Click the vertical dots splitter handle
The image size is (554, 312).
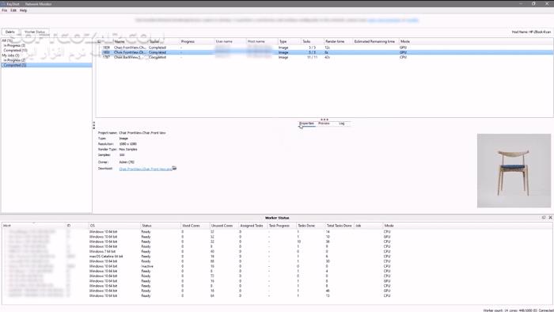[94, 125]
